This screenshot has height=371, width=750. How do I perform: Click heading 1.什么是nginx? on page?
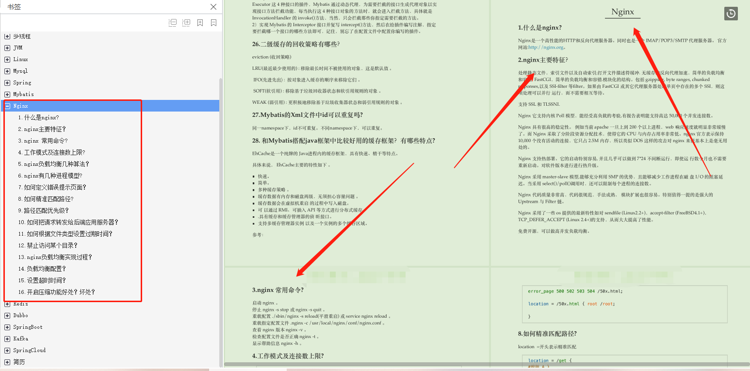[x=540, y=28]
